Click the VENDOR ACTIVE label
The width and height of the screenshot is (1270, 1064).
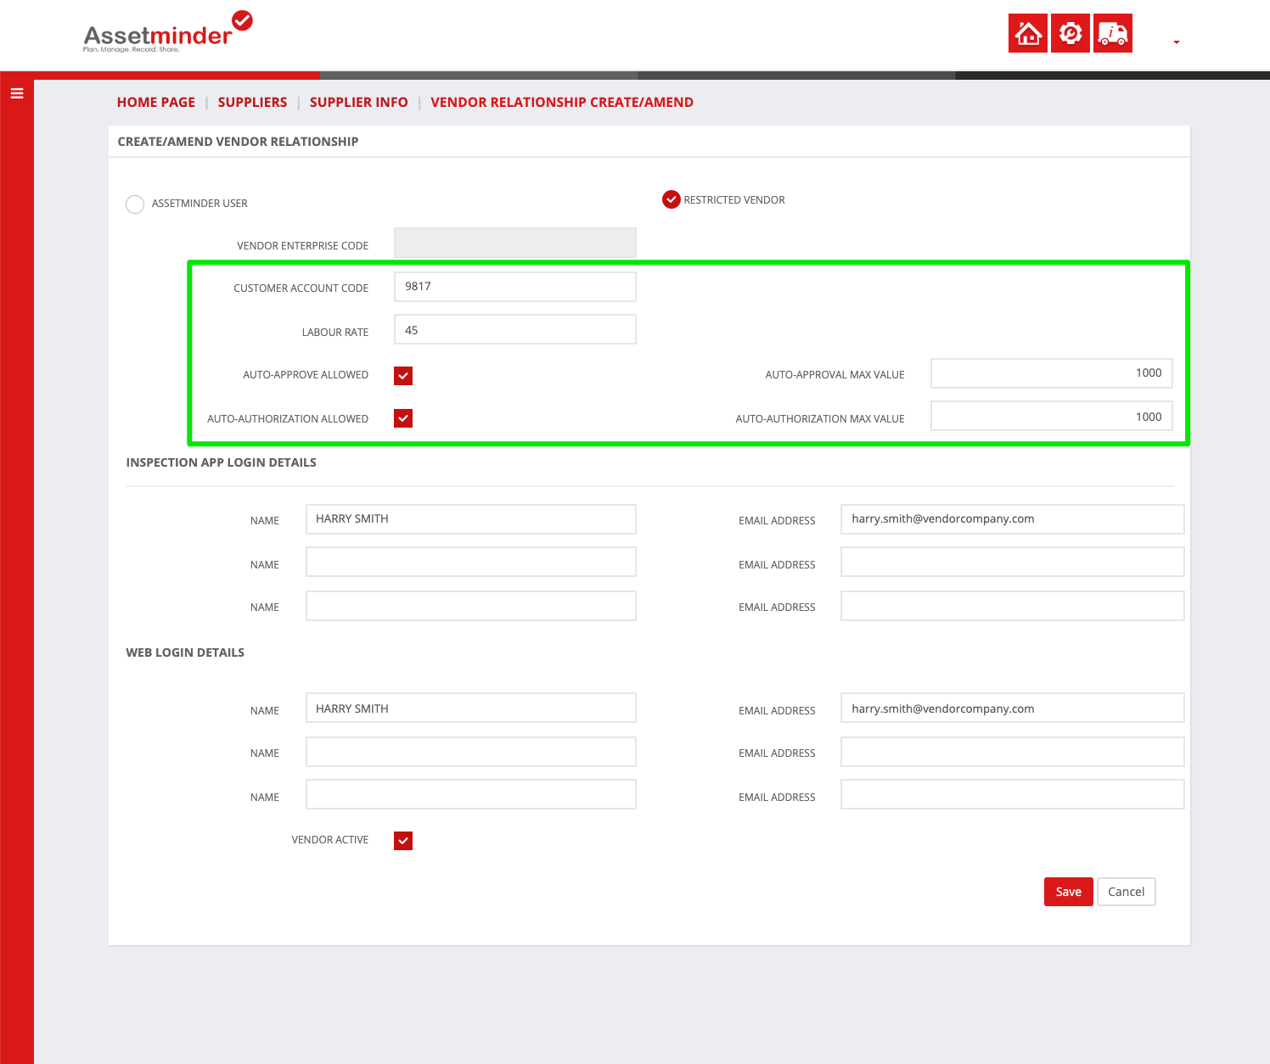(x=330, y=840)
